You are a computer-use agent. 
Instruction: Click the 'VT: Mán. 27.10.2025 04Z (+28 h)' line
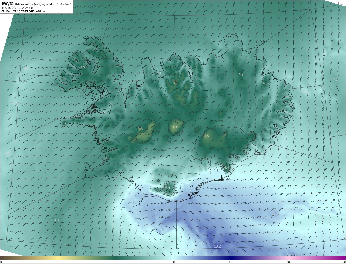(x=23, y=11)
